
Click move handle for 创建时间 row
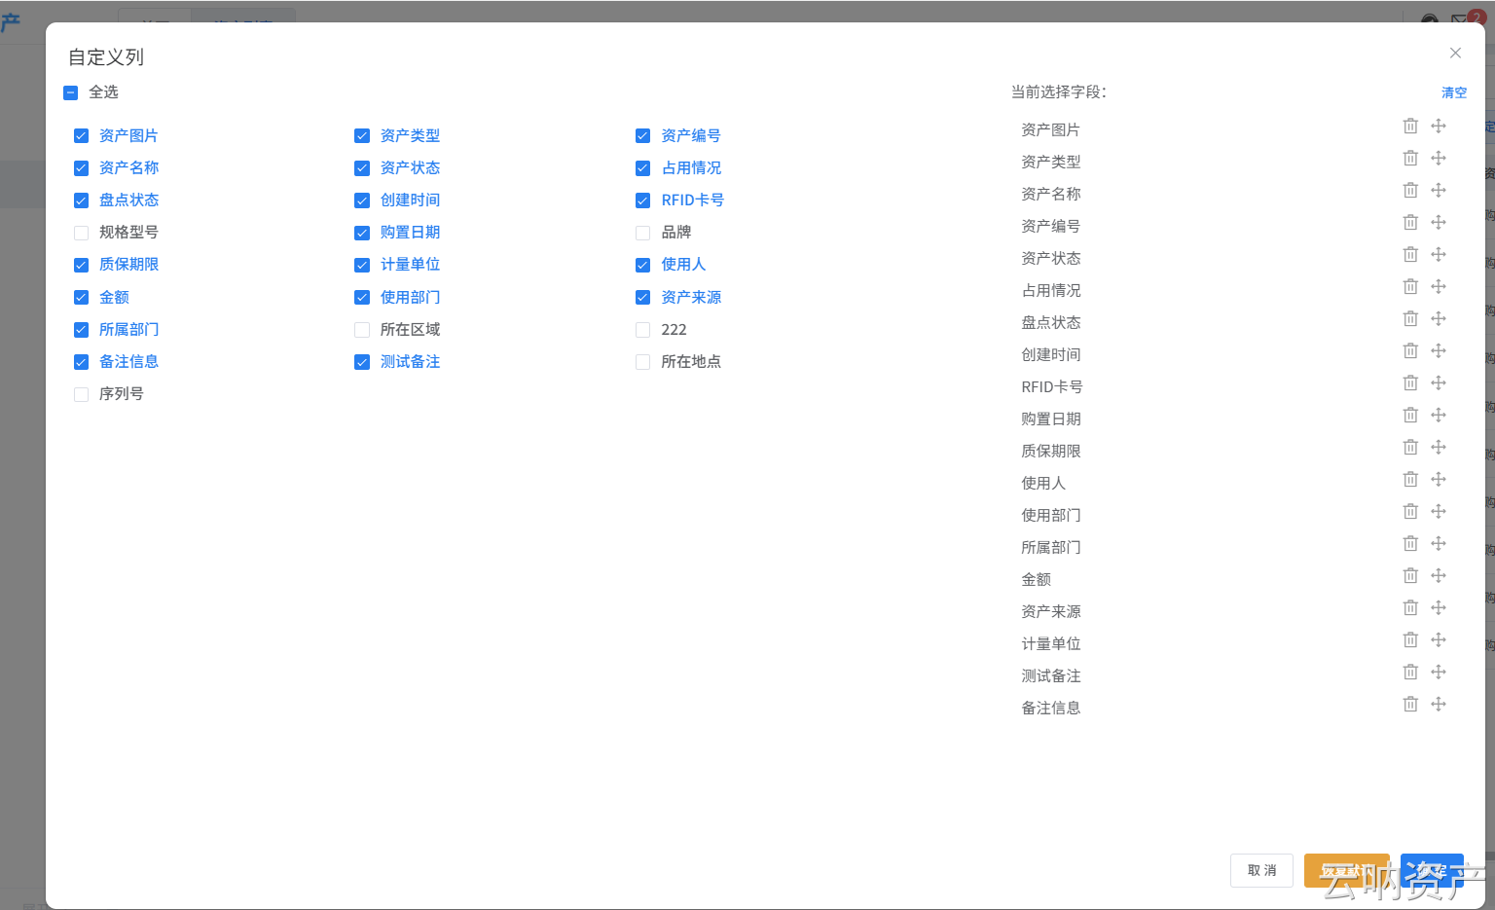pyautogui.click(x=1439, y=350)
